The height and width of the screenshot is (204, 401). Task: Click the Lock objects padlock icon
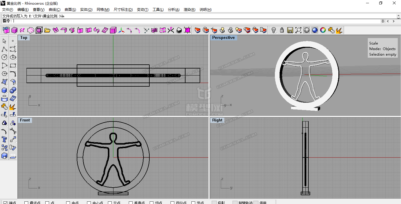point(282,30)
